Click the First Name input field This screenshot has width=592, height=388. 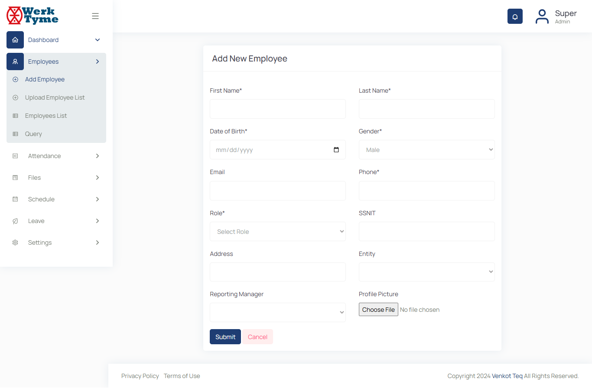pyautogui.click(x=277, y=109)
